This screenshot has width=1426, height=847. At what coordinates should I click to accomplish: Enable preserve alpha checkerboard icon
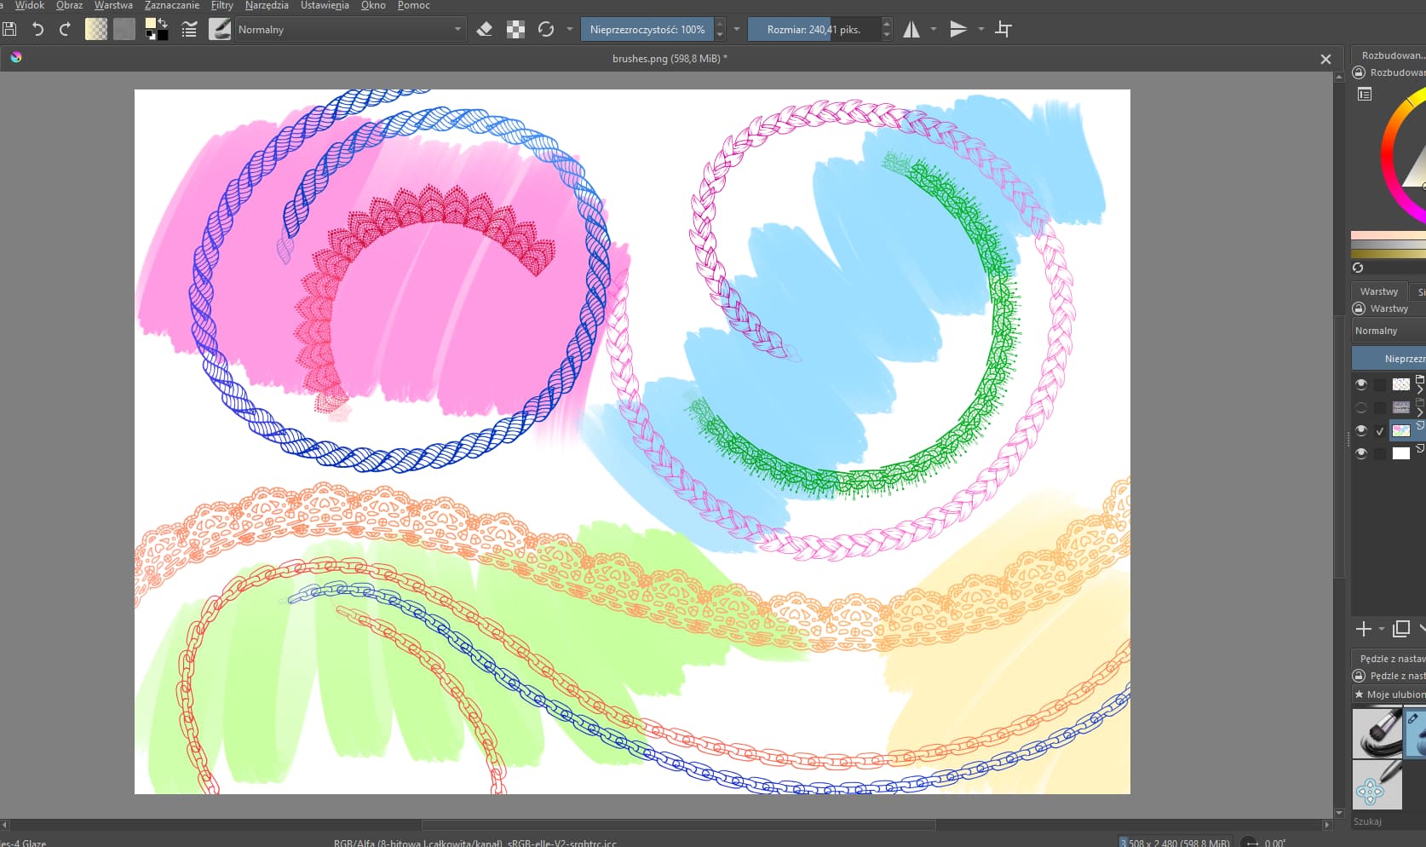(515, 30)
